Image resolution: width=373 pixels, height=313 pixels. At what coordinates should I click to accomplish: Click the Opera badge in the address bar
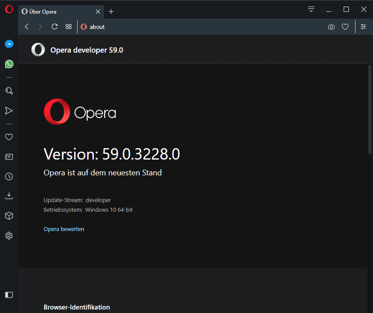(84, 27)
